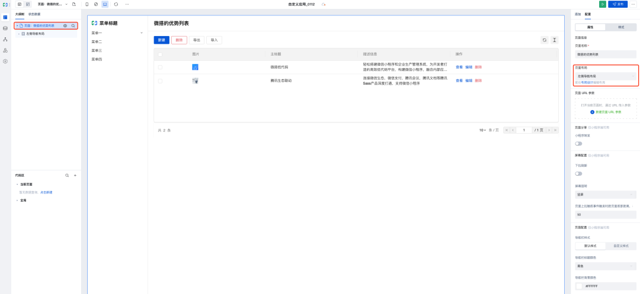Click the 导出 button
The height and width of the screenshot is (294, 640).
coord(197,40)
